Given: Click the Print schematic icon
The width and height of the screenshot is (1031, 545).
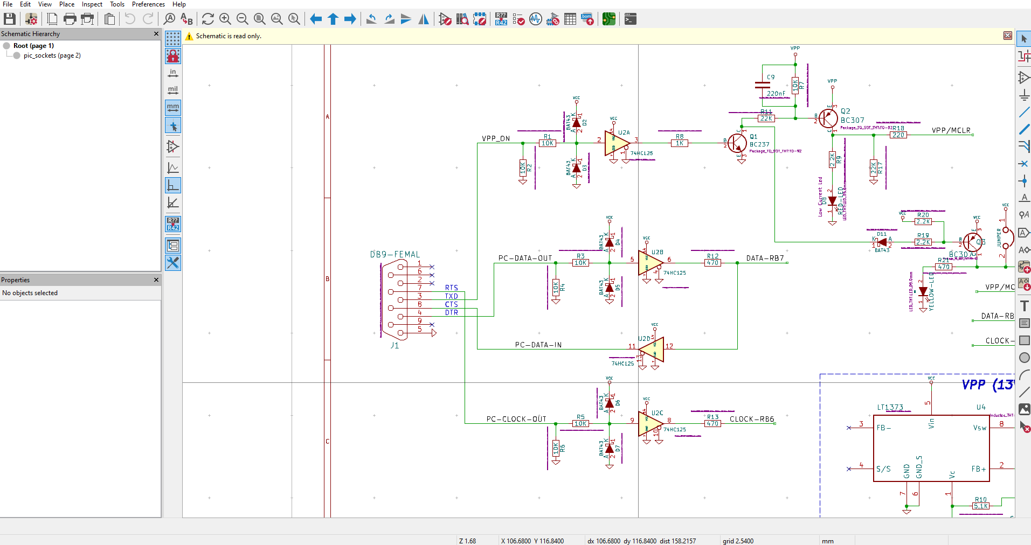Looking at the screenshot, I should [70, 19].
